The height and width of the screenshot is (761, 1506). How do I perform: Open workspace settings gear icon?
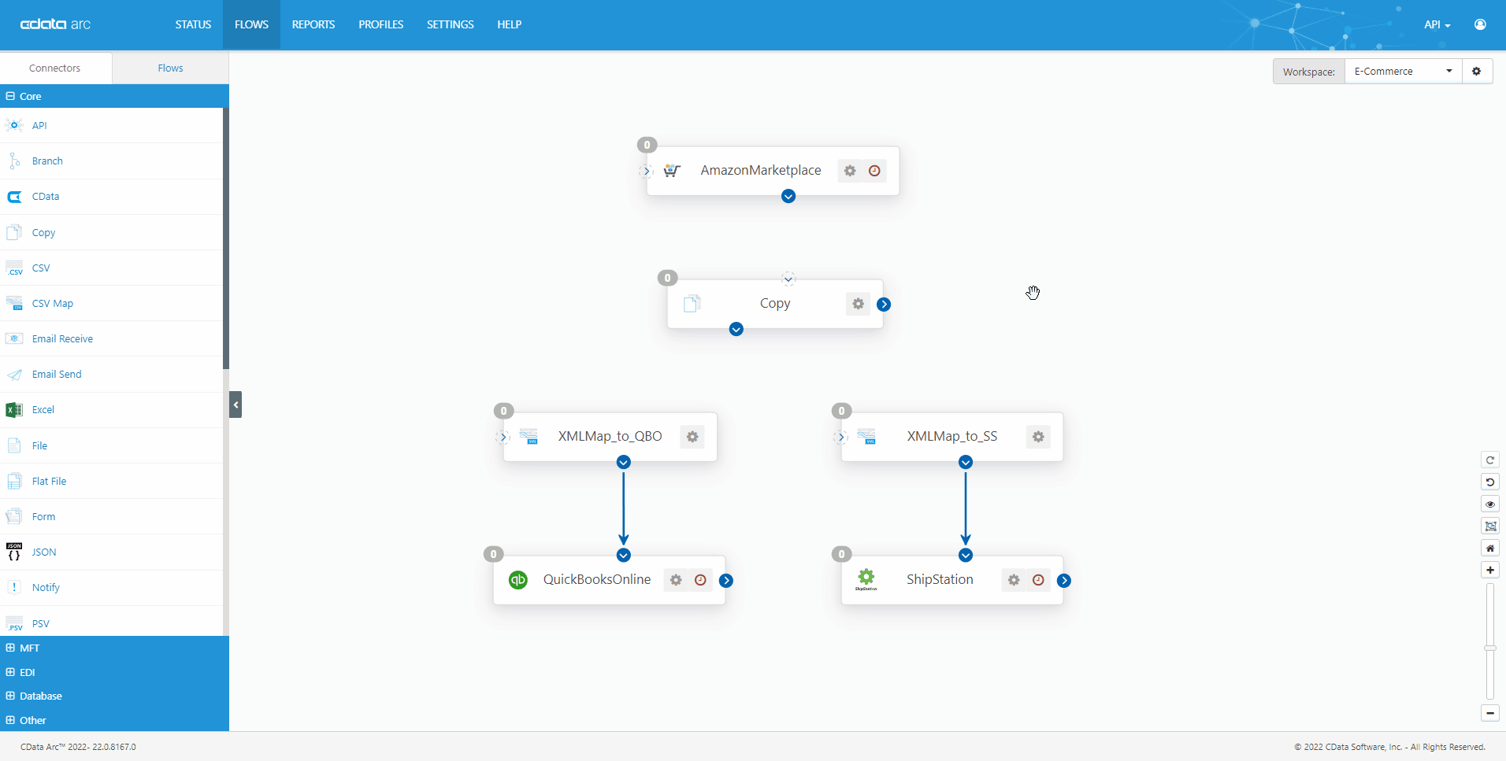1477,71
